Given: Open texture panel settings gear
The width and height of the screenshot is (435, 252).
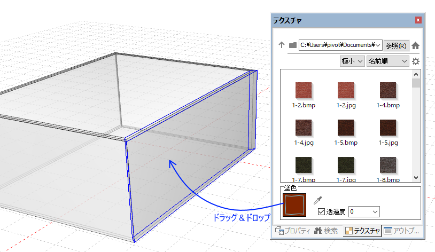Looking at the screenshot, I should pos(416,61).
